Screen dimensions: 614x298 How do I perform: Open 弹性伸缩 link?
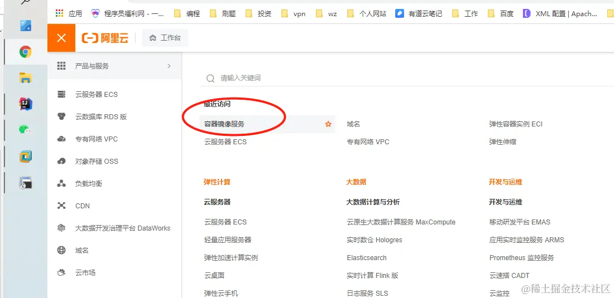click(502, 142)
